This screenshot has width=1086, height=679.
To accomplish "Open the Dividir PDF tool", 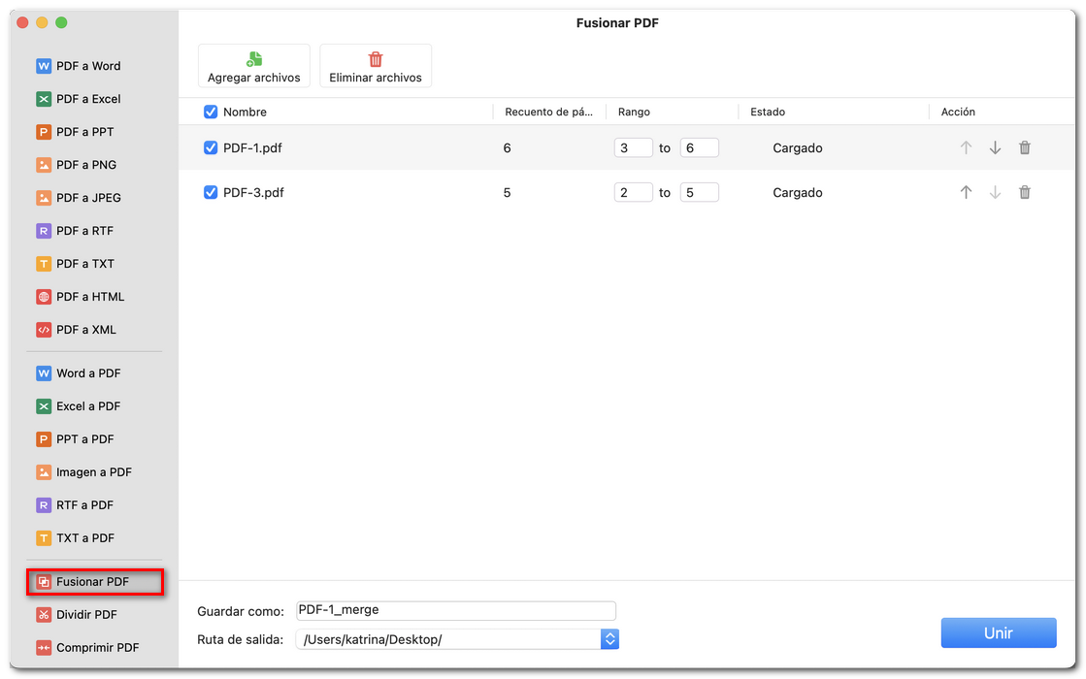I will 84,614.
